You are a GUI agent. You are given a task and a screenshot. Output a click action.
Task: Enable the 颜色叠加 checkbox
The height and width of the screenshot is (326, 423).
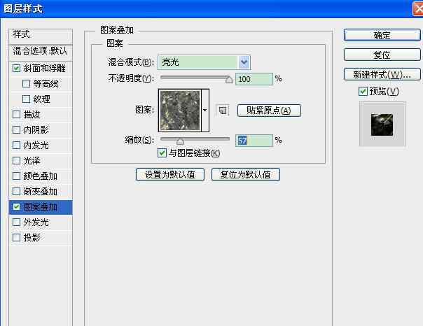pos(16,176)
